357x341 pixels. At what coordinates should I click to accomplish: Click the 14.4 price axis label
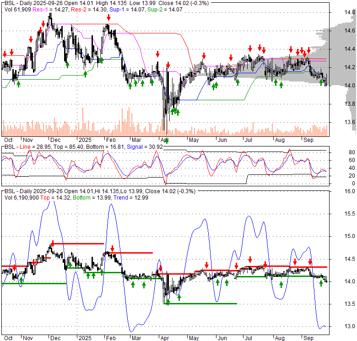[x=350, y=49]
